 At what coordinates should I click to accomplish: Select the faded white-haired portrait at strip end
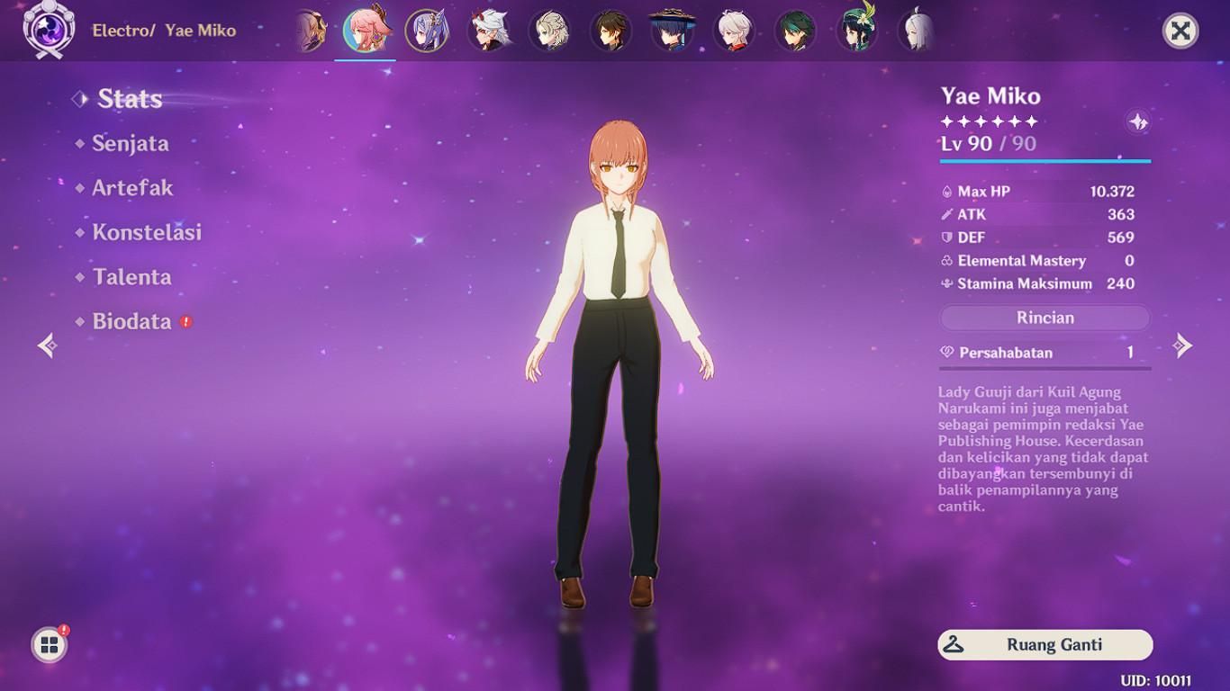(x=917, y=31)
